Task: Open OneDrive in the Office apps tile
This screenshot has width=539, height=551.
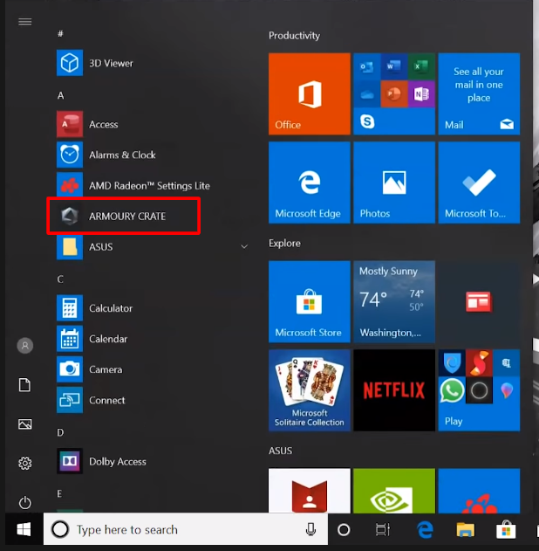Action: [x=366, y=93]
